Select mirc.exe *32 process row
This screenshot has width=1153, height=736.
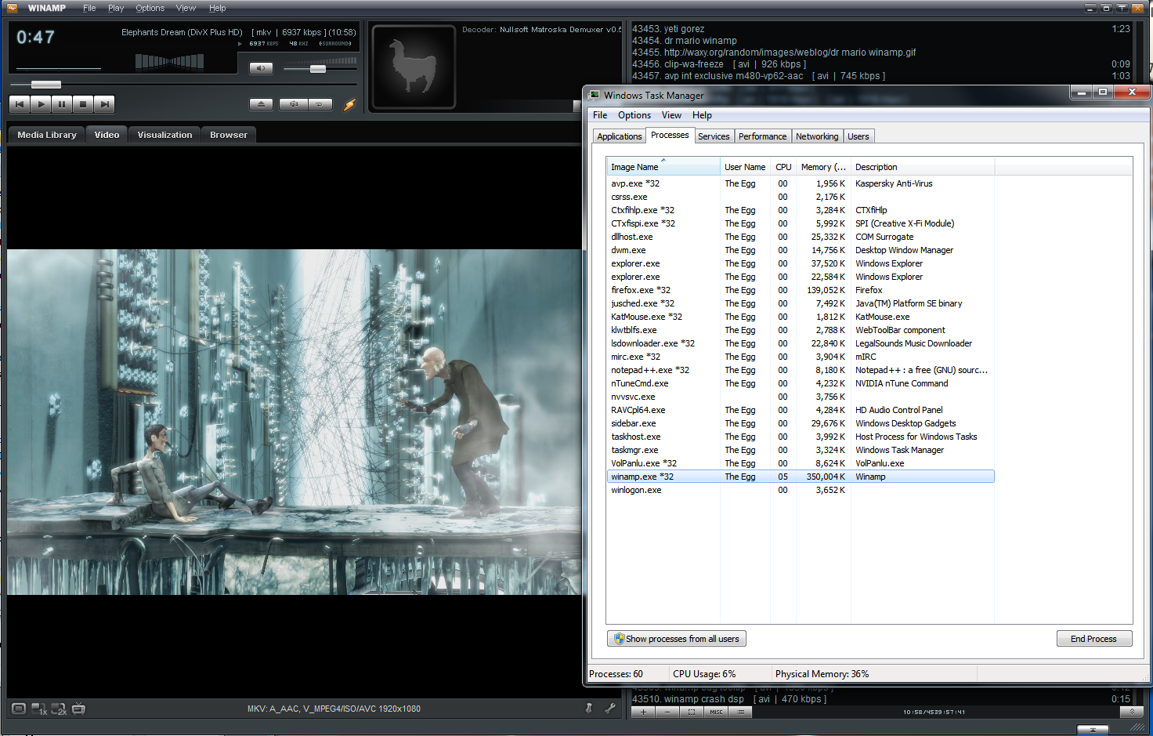pos(800,357)
